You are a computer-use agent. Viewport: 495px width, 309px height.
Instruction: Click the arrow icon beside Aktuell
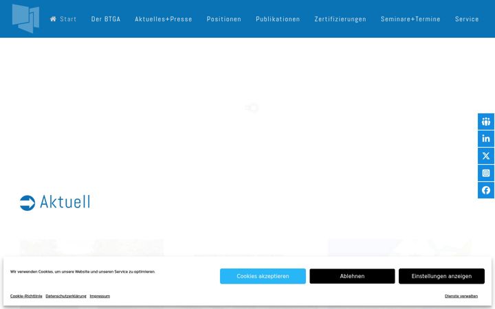[27, 203]
